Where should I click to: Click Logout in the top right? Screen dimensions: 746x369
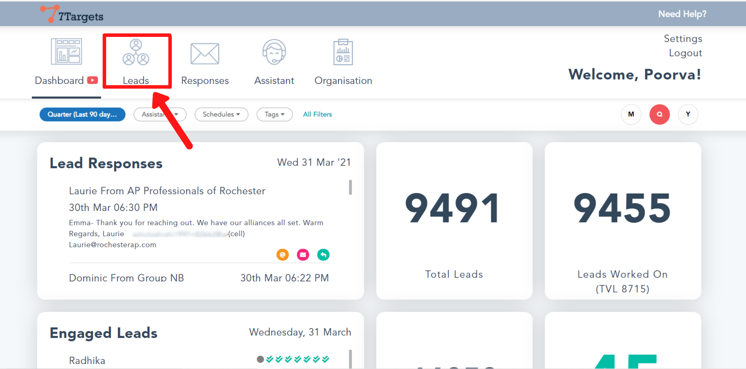click(685, 53)
